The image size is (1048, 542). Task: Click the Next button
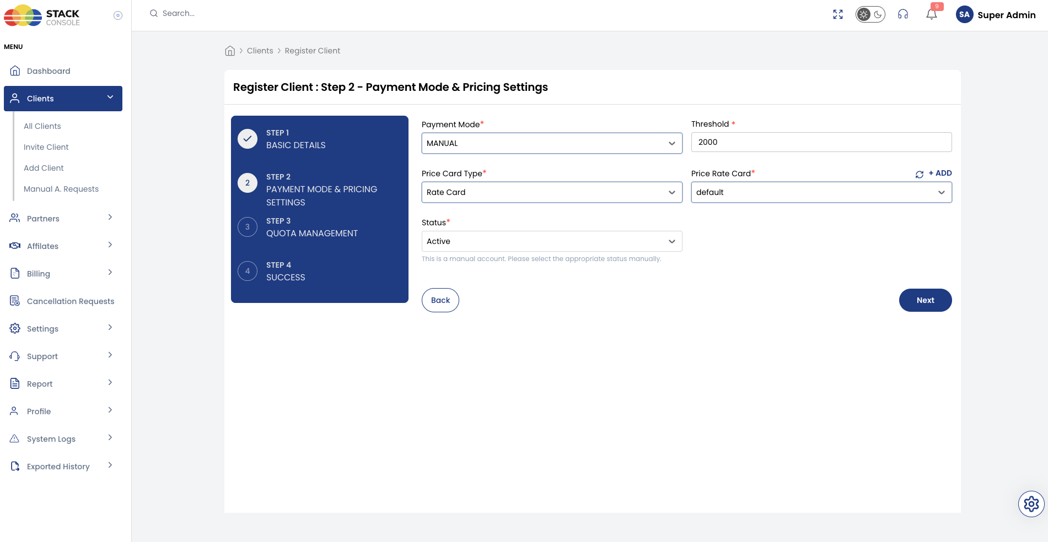click(x=925, y=300)
